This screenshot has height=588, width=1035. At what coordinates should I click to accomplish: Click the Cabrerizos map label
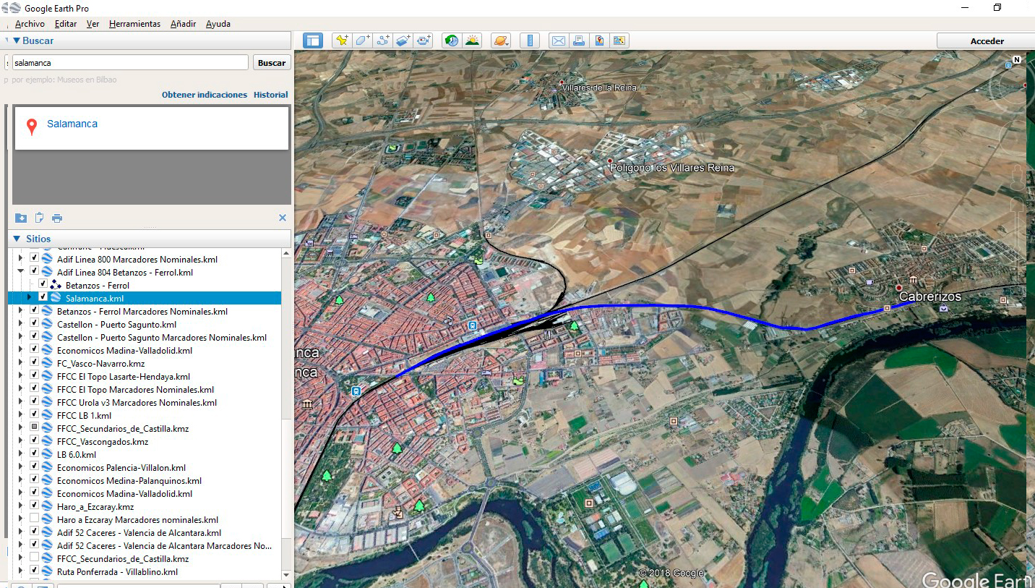click(x=930, y=297)
